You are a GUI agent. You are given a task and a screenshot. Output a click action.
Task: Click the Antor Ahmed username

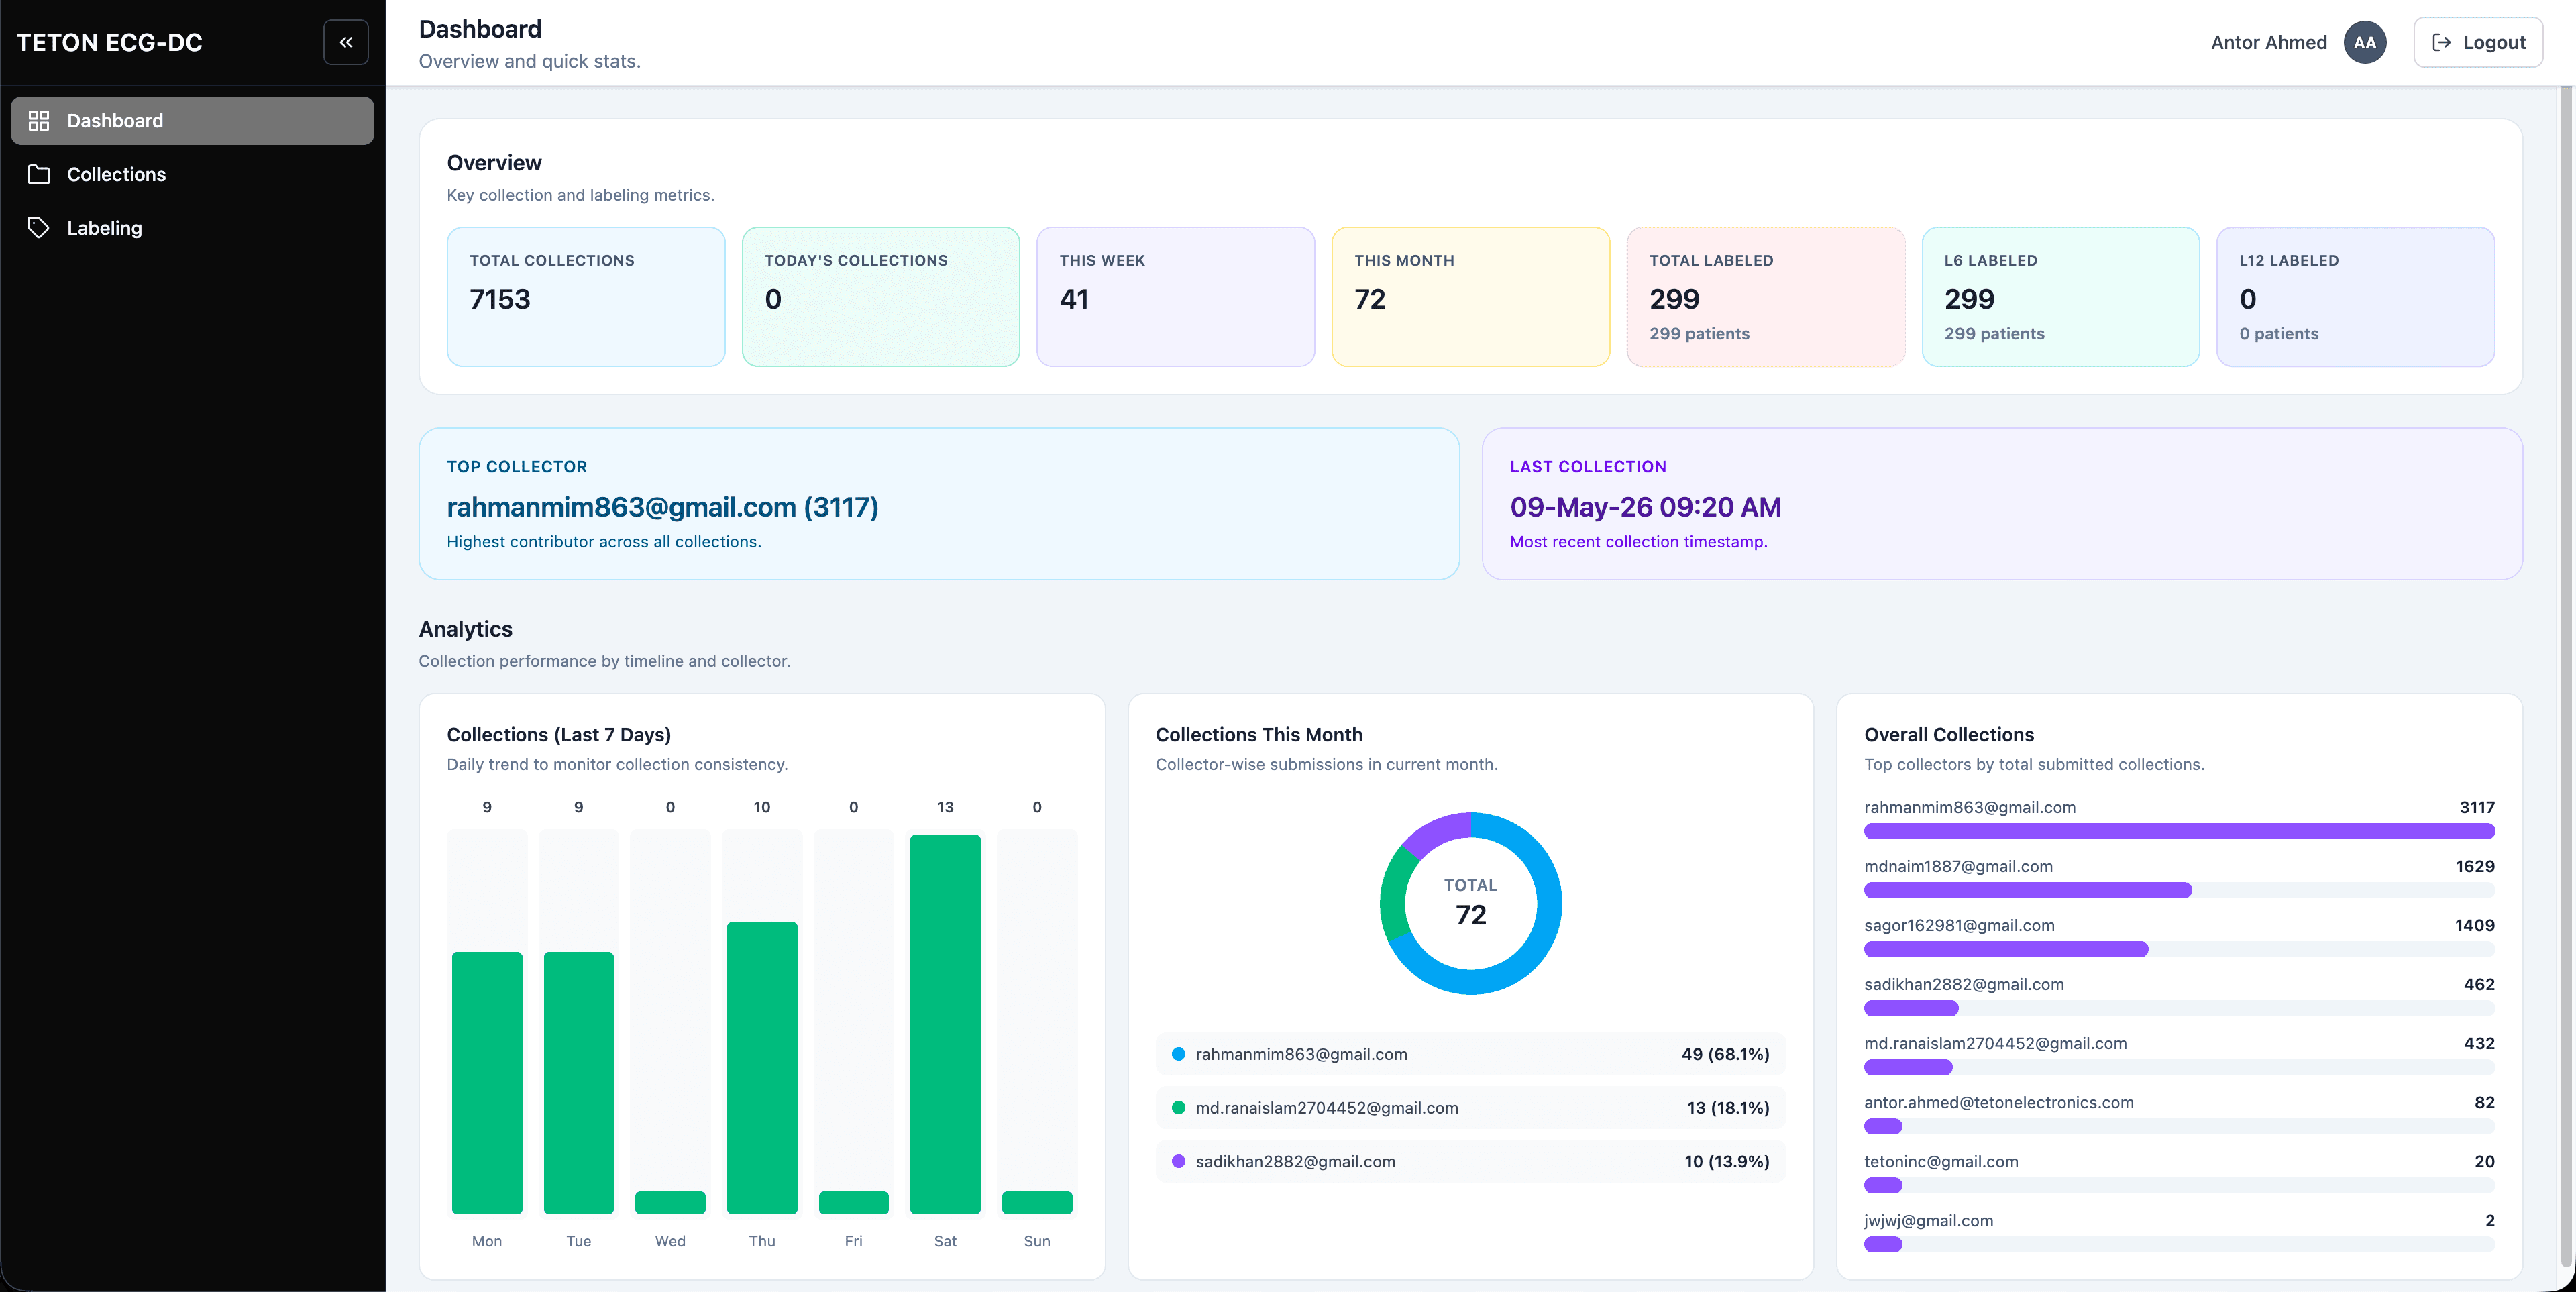[2268, 42]
